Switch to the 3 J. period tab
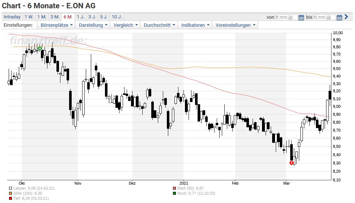The width and height of the screenshot is (355, 203). 92,17
